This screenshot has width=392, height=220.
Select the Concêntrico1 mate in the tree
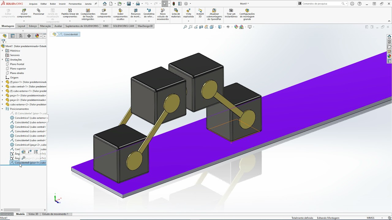pyautogui.click(x=29, y=118)
